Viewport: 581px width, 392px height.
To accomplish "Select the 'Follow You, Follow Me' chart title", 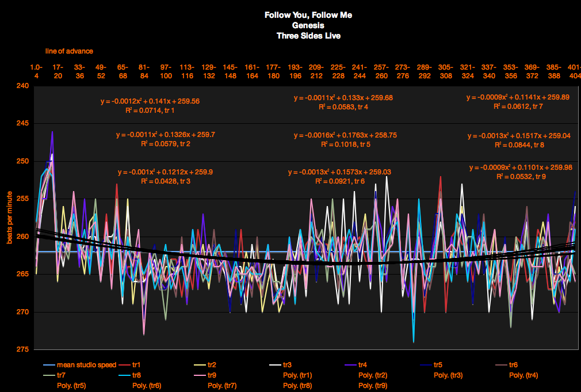I will click(x=308, y=15).
